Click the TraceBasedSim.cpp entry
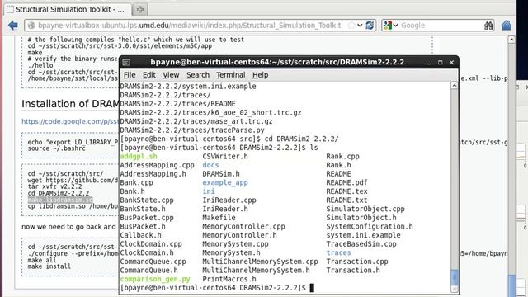Viewport: 528px width, 297px height. pyautogui.click(x=361, y=244)
